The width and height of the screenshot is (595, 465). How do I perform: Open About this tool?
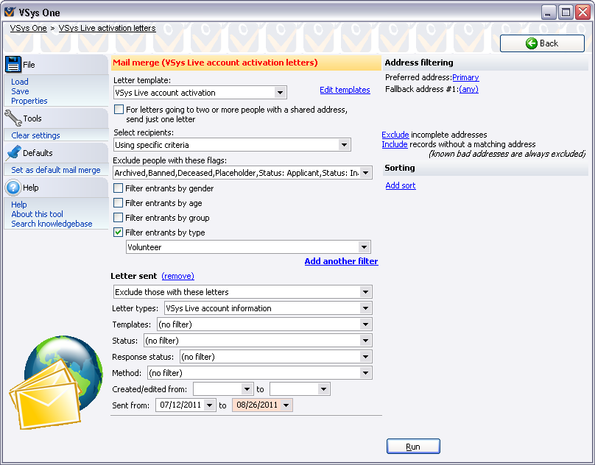coord(37,214)
